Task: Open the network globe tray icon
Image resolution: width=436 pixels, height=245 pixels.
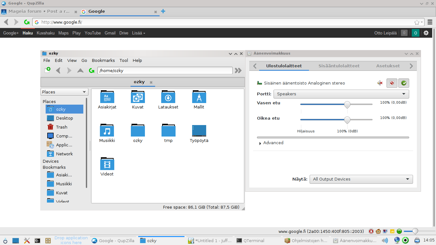Action: click(x=397, y=240)
